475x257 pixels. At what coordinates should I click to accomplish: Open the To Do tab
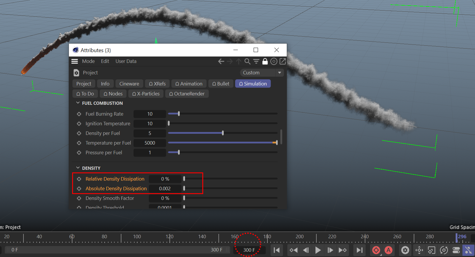tap(85, 94)
